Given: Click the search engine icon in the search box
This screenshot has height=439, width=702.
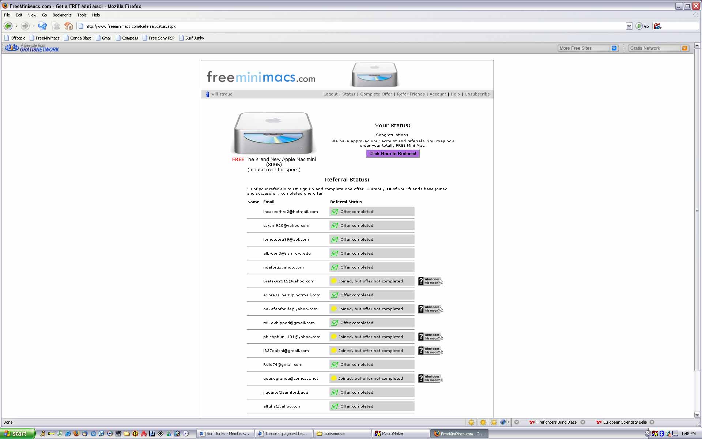Looking at the screenshot, I should 657,26.
